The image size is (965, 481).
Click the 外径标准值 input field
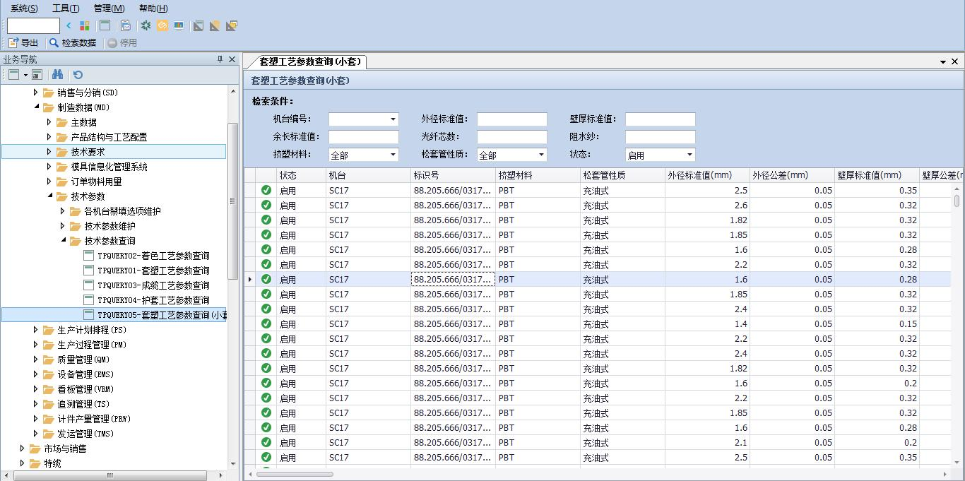click(511, 120)
